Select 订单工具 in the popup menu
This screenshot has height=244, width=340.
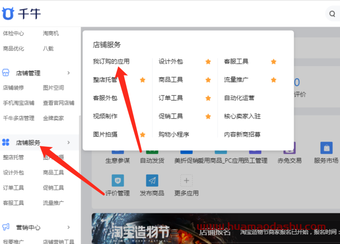tap(170, 98)
